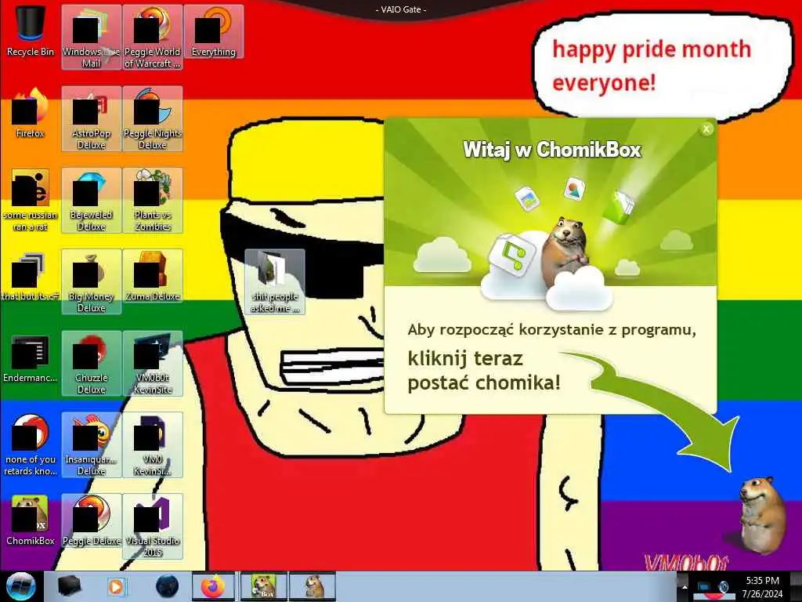Screen dimensions: 802x602
Task: Select the Peggle Deluxe shortcut
Action: click(x=91, y=521)
